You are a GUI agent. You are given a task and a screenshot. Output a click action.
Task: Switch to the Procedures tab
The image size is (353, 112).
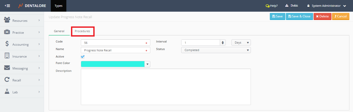point(82,31)
